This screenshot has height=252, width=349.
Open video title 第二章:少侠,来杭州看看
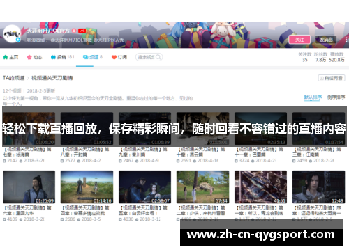(201, 210)
